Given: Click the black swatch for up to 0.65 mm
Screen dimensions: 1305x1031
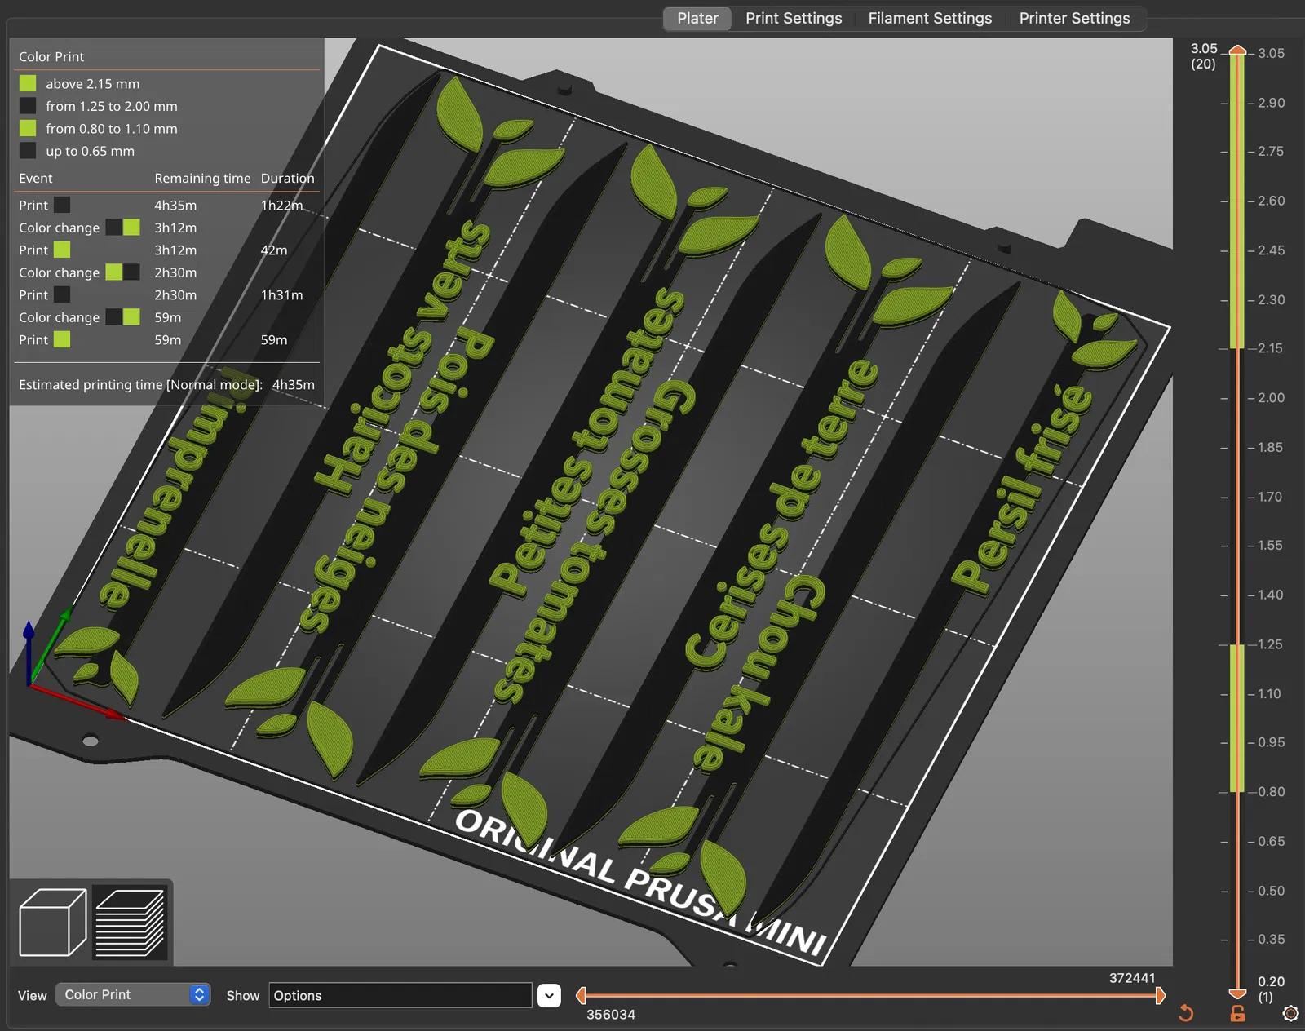Looking at the screenshot, I should (28, 151).
